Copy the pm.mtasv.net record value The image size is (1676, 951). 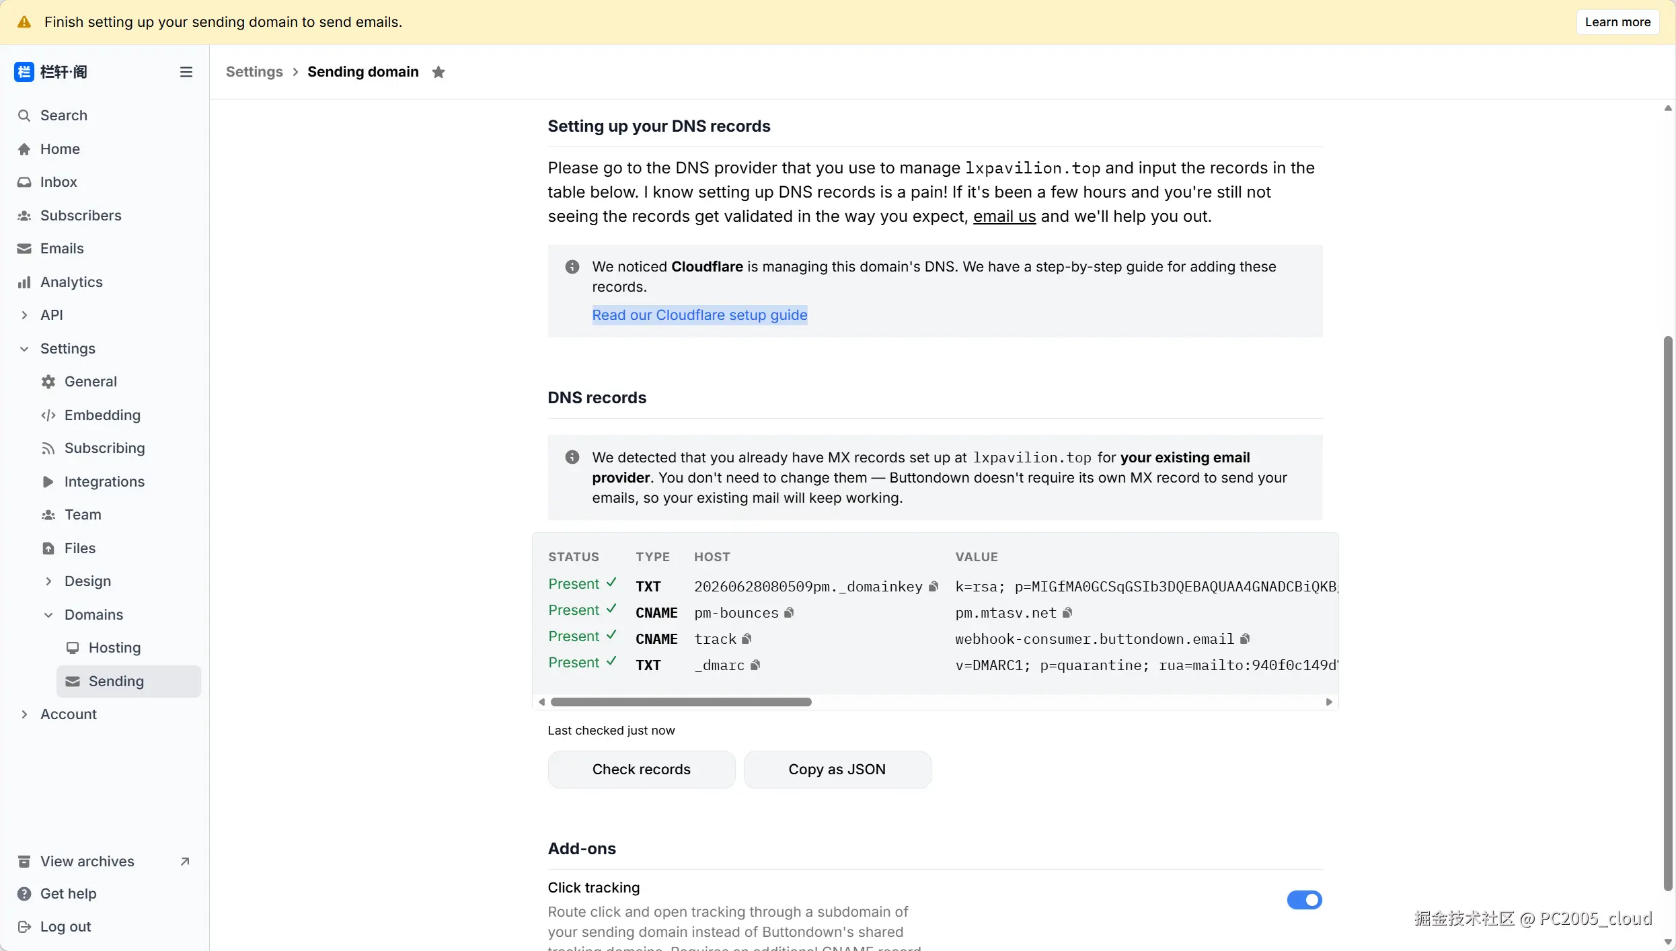pyautogui.click(x=1067, y=613)
